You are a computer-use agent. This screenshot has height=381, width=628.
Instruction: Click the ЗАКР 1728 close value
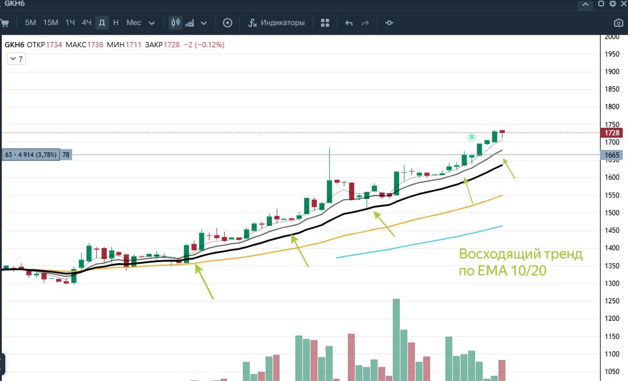(162, 45)
